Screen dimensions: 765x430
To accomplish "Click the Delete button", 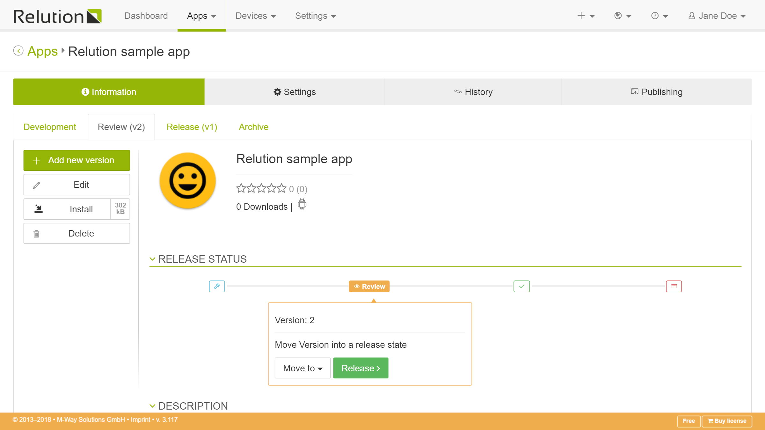I will [x=76, y=233].
